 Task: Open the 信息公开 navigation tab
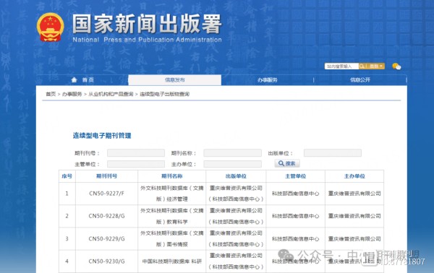pyautogui.click(x=359, y=80)
